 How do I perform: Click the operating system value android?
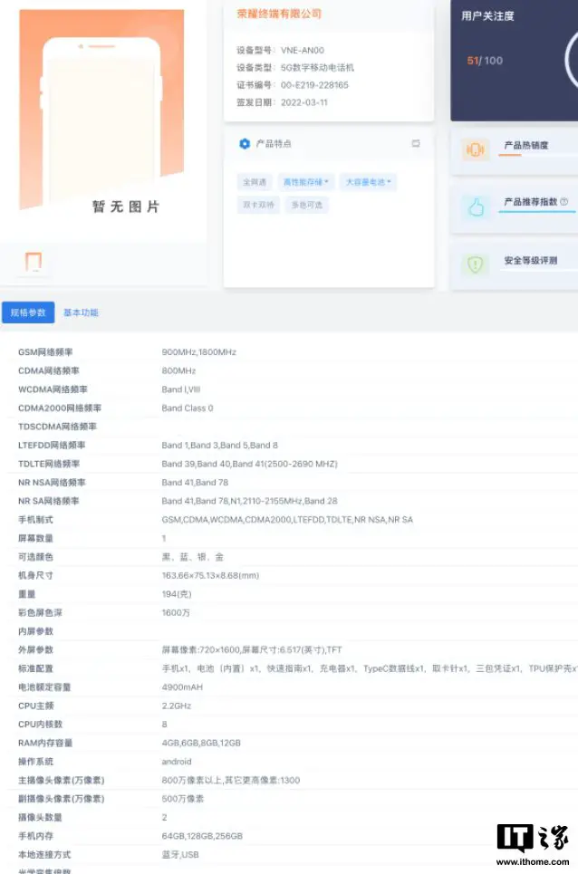(176, 762)
